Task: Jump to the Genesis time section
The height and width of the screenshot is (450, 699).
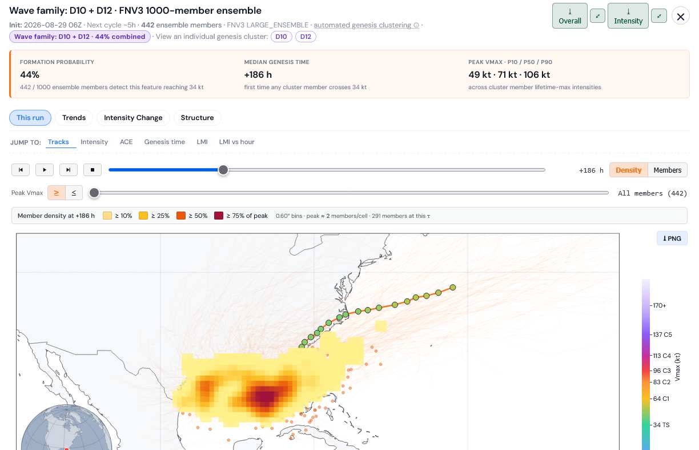Action: click(164, 142)
